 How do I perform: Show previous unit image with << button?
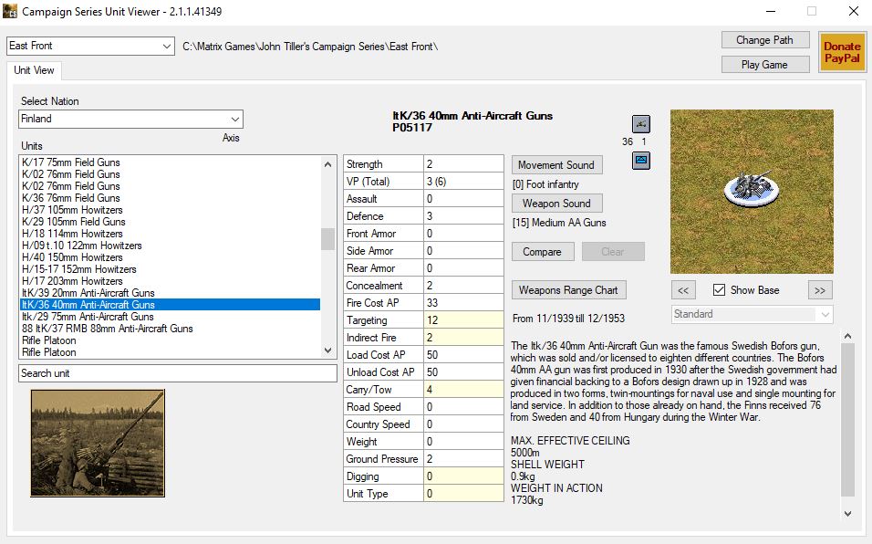[683, 290]
